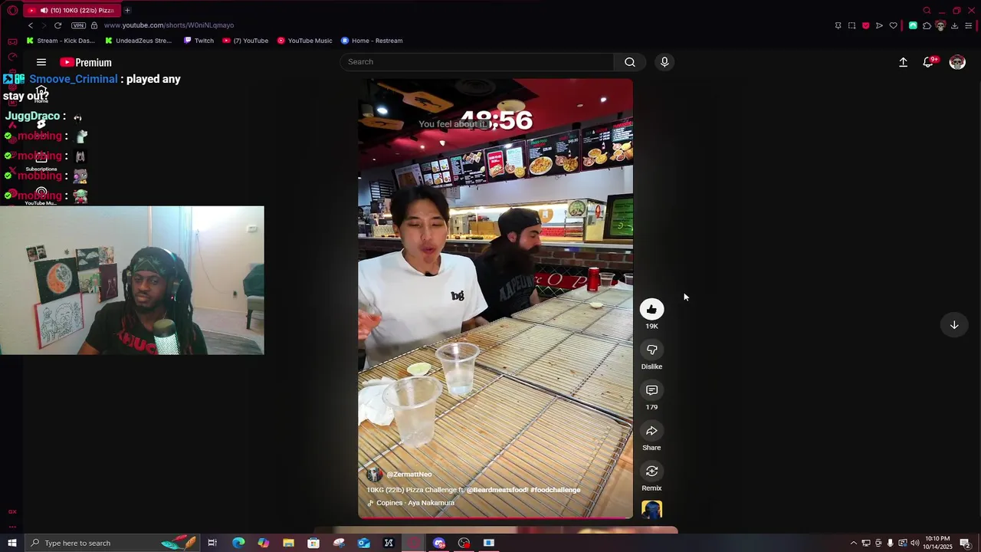View site security lock info
Viewport: 981px width, 552px height.
94,25
